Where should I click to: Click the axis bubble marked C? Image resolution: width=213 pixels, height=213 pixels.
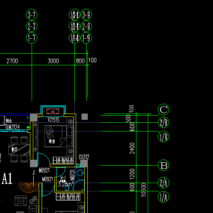pos(163,109)
